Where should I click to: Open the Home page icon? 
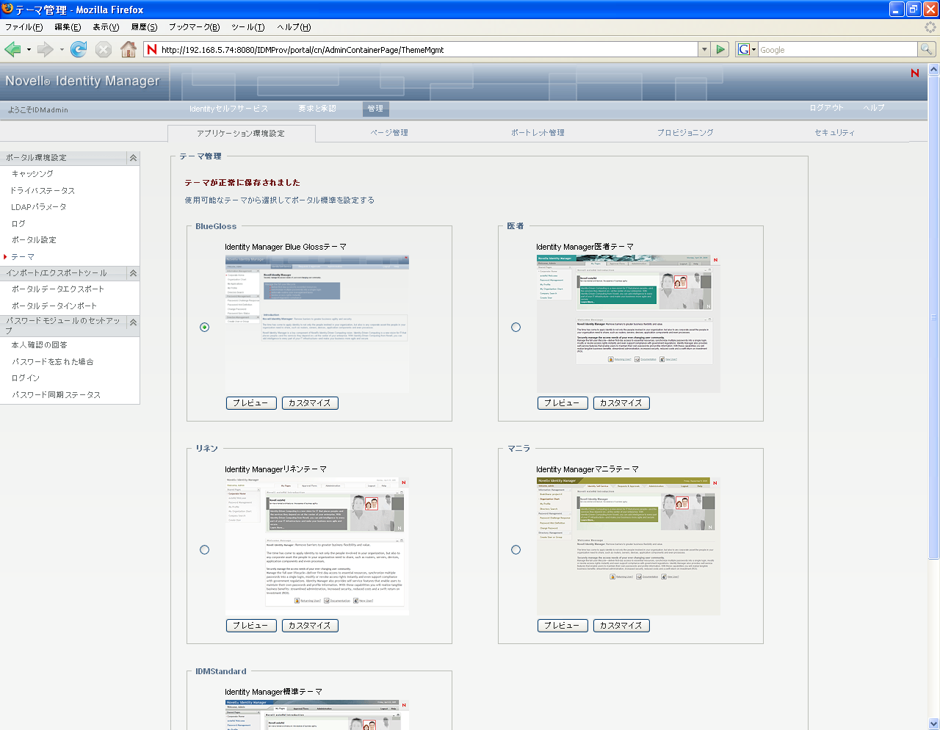click(129, 49)
